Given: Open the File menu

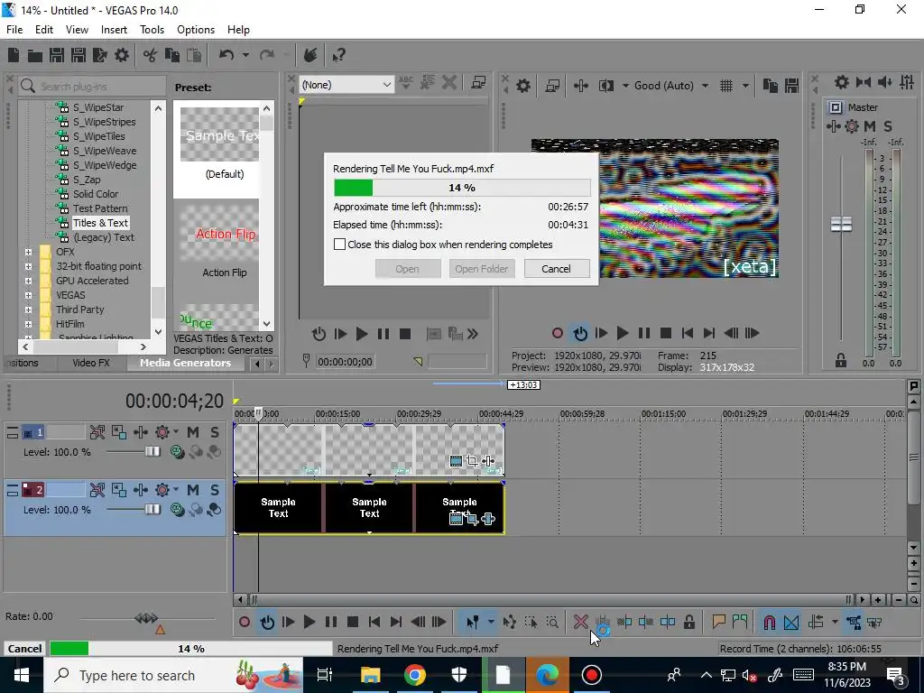Looking at the screenshot, I should (x=14, y=30).
